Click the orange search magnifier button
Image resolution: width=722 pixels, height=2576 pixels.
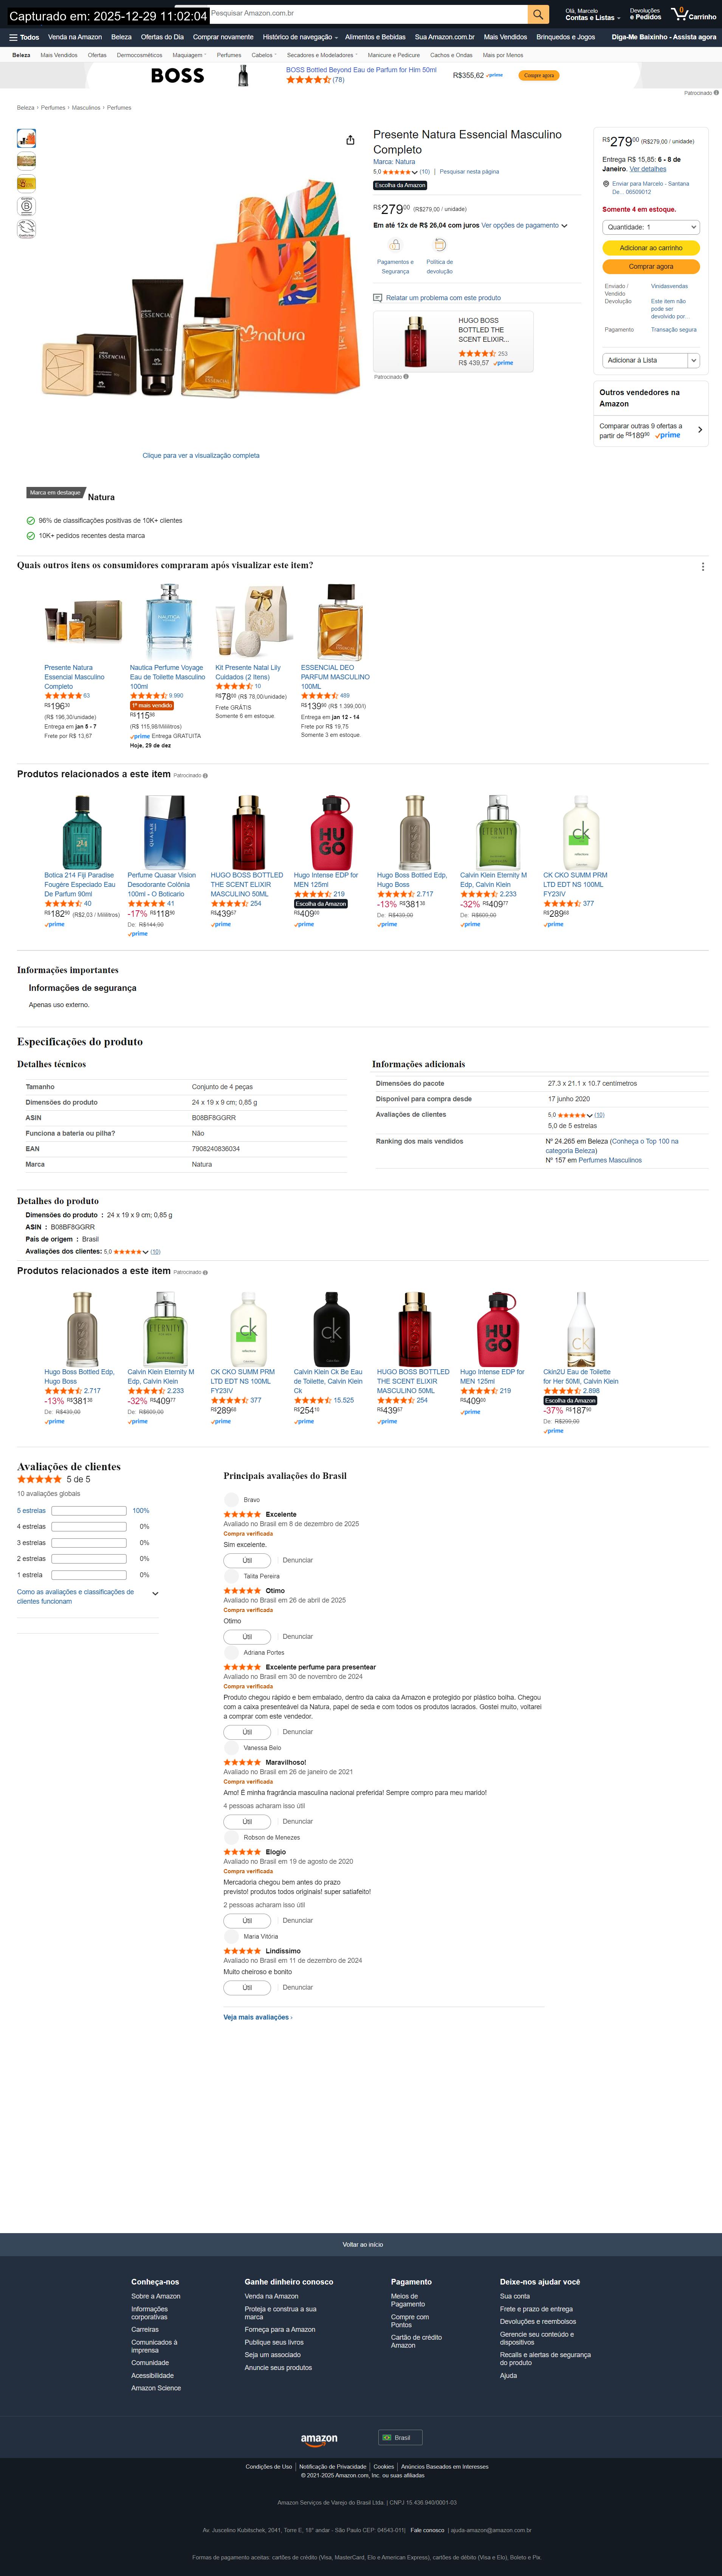tap(538, 14)
